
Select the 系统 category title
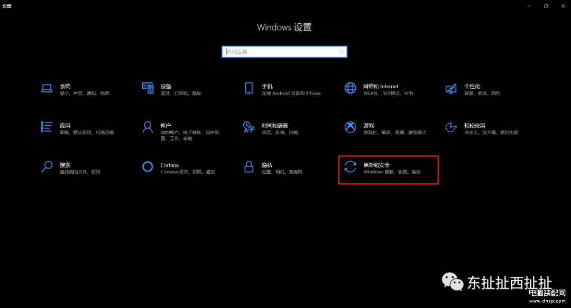pos(65,86)
